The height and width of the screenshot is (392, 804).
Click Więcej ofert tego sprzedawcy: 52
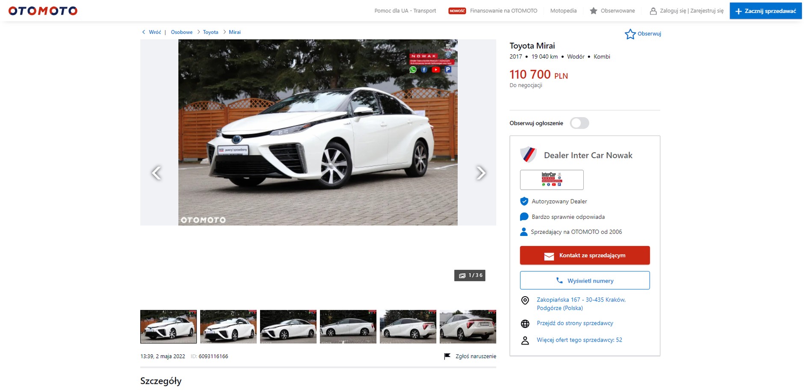579,340
